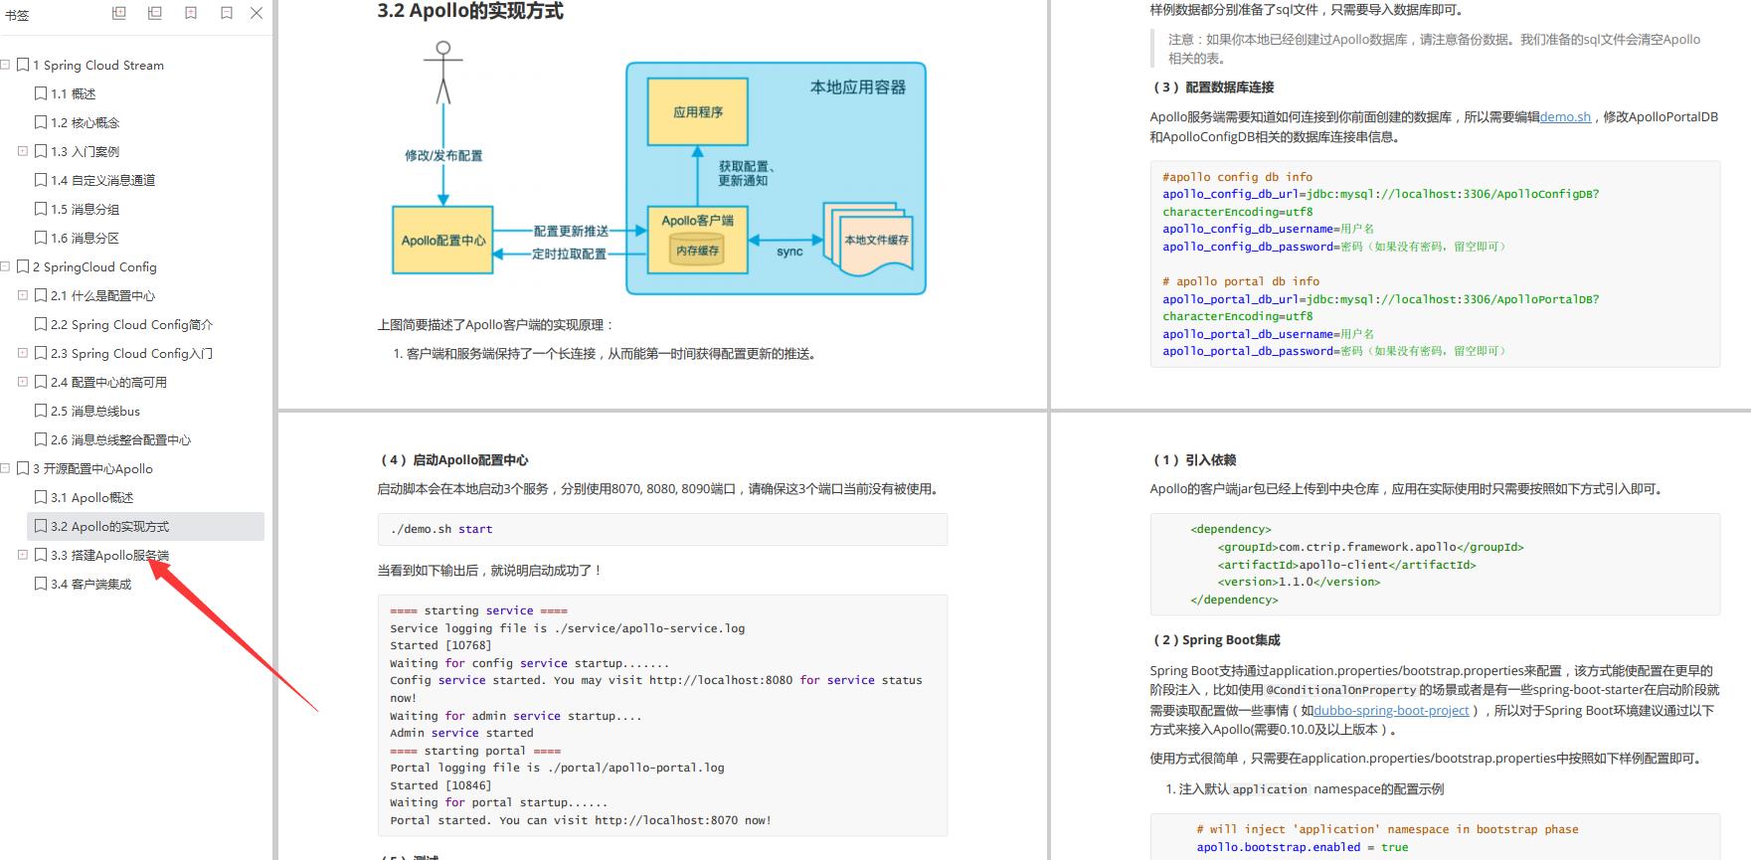Click the （2）Spring Boot集成 heading
The width and height of the screenshot is (1751, 860).
(x=1215, y=640)
